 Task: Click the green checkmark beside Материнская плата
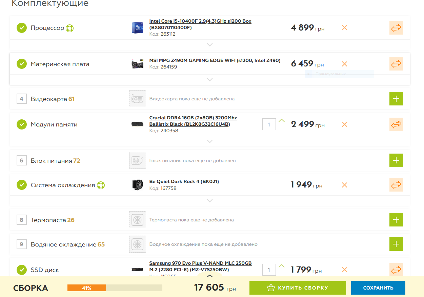click(x=22, y=64)
